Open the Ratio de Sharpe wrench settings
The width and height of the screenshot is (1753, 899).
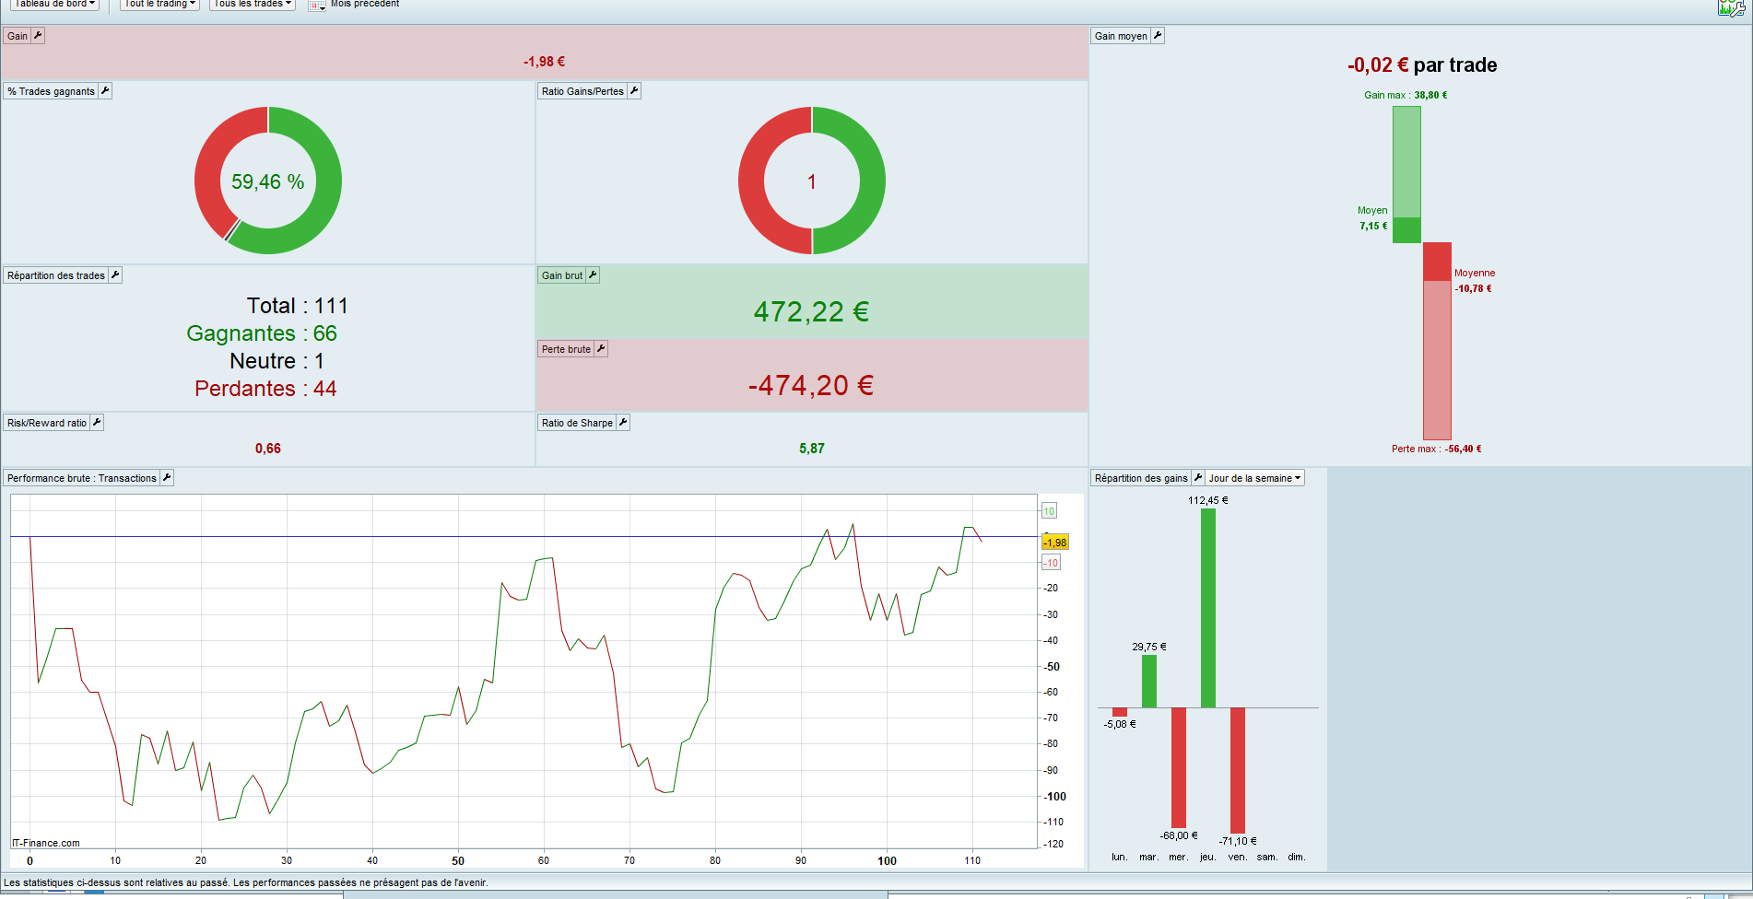coord(623,423)
